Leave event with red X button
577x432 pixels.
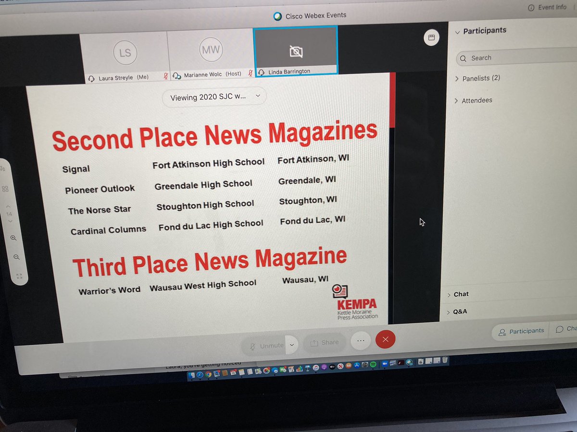[385, 340]
